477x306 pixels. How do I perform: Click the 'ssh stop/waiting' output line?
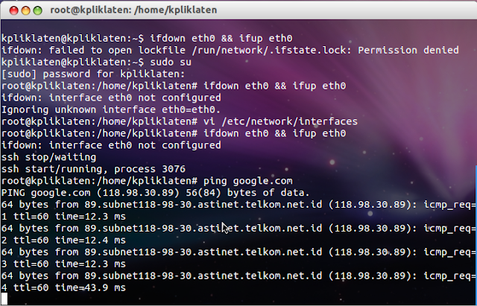(48, 157)
